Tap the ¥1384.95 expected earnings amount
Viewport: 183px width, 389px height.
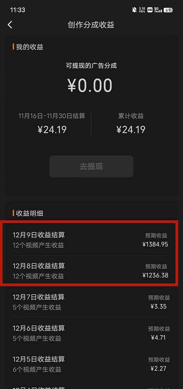point(155,244)
